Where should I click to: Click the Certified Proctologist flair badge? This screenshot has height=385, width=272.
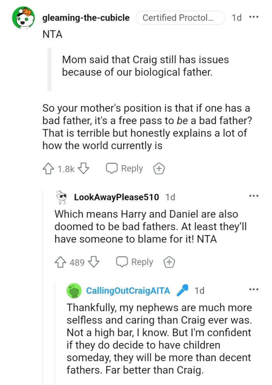(180, 18)
